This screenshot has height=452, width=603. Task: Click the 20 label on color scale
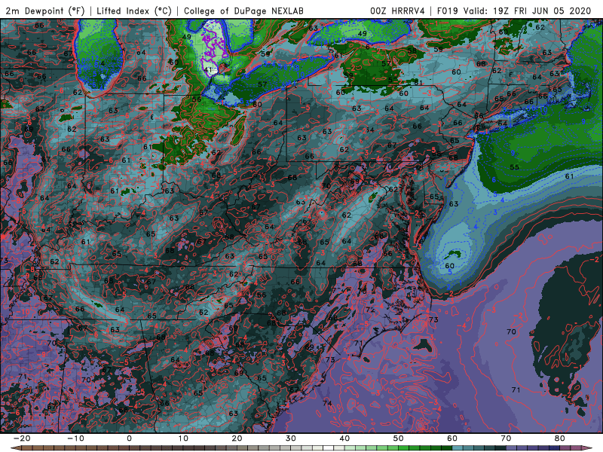(x=237, y=438)
